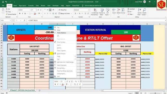Select the Format Painter tool
The image size is (167, 94).
11,14
